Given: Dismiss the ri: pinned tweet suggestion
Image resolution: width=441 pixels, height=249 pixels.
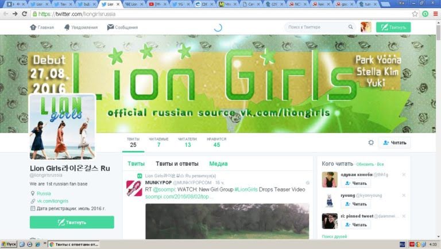Looking at the screenshot, I should click(404, 216).
